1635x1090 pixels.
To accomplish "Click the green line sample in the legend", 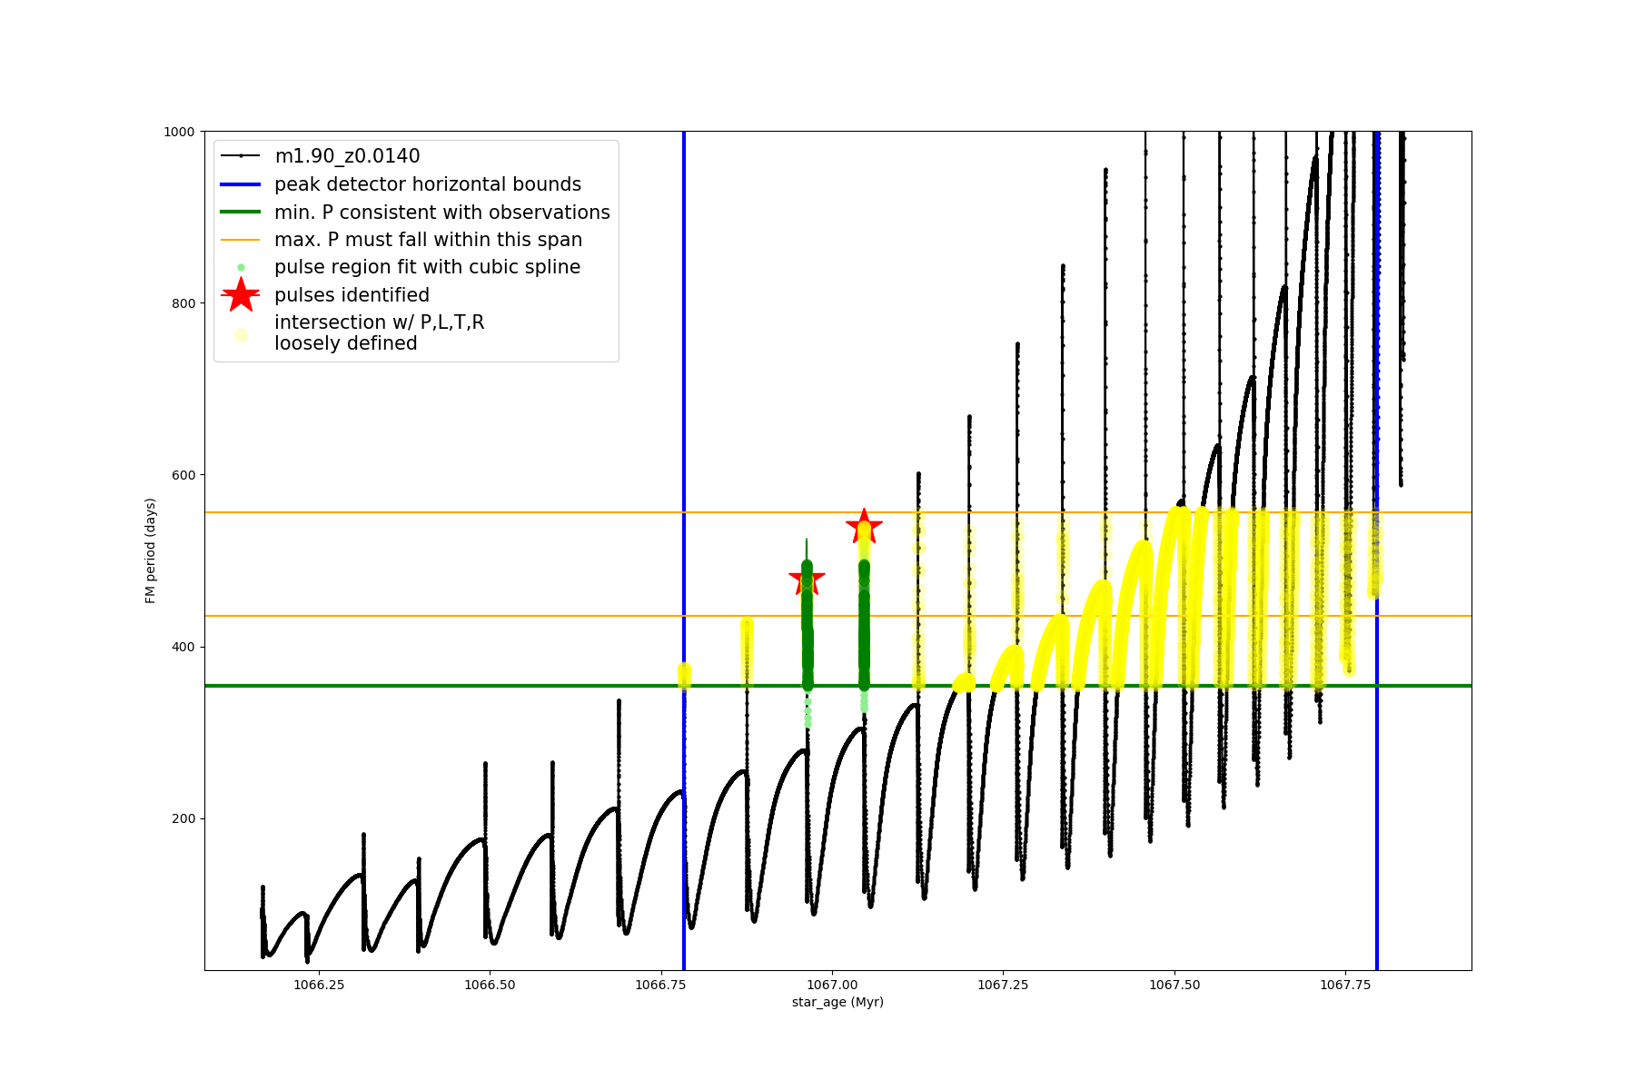I will [241, 213].
